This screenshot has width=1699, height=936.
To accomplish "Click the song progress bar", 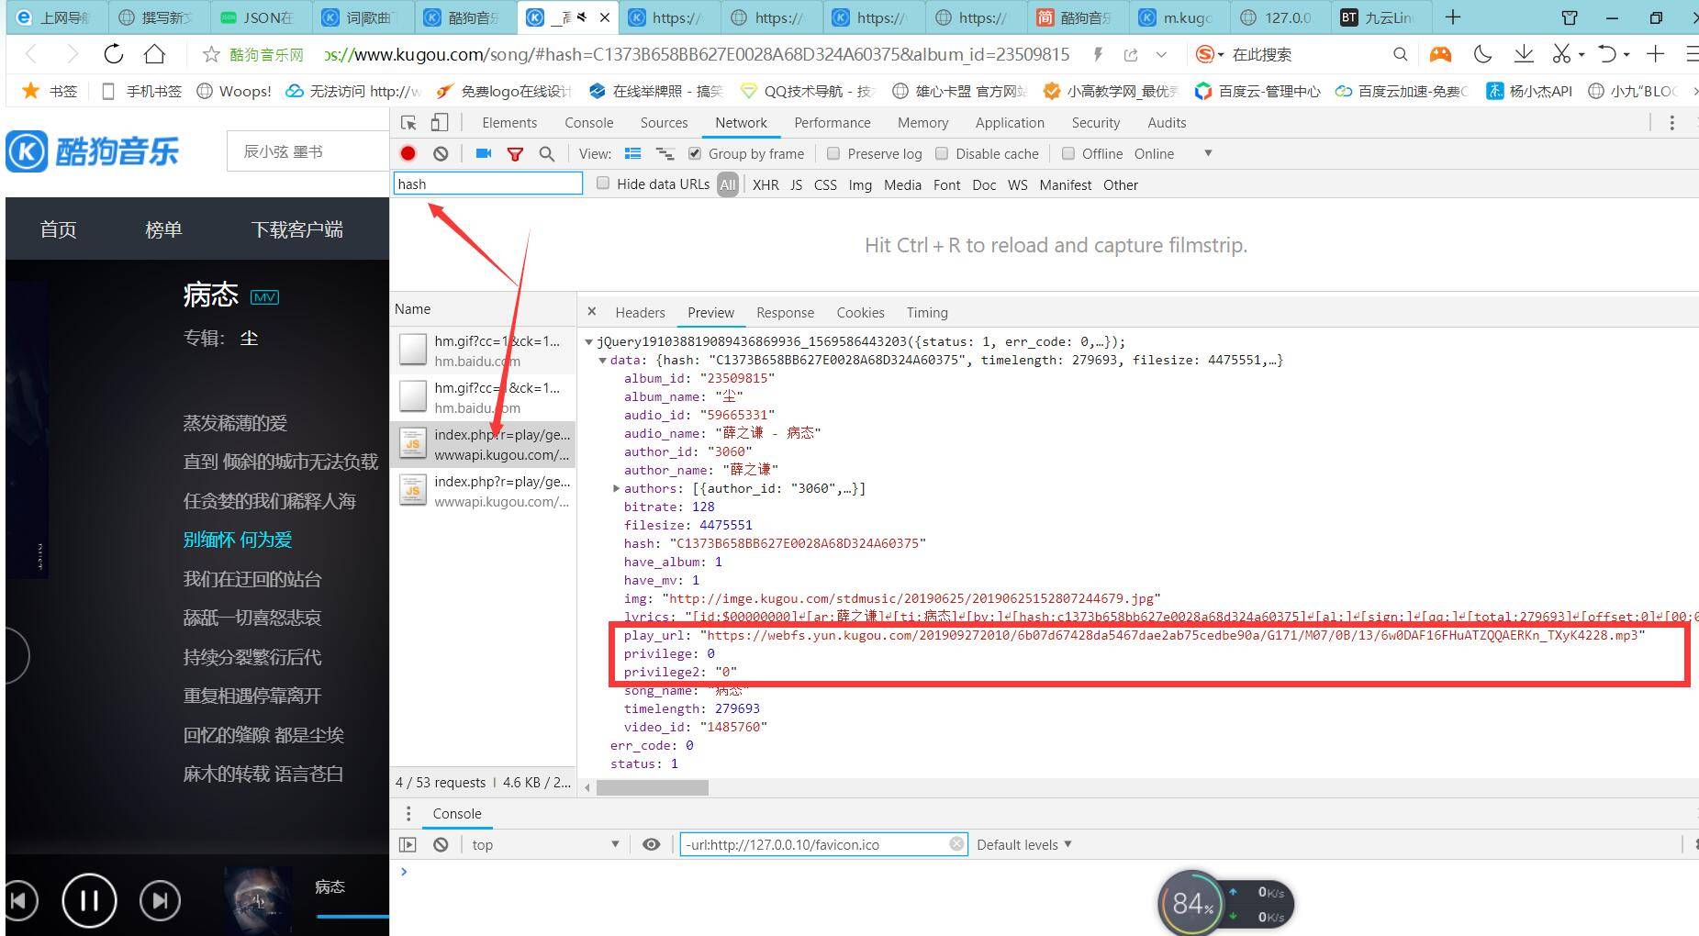I will pos(352,916).
